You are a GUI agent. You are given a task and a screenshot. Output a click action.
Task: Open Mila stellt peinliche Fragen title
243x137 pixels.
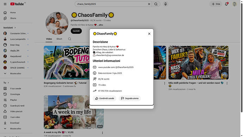(x=196, y=84)
